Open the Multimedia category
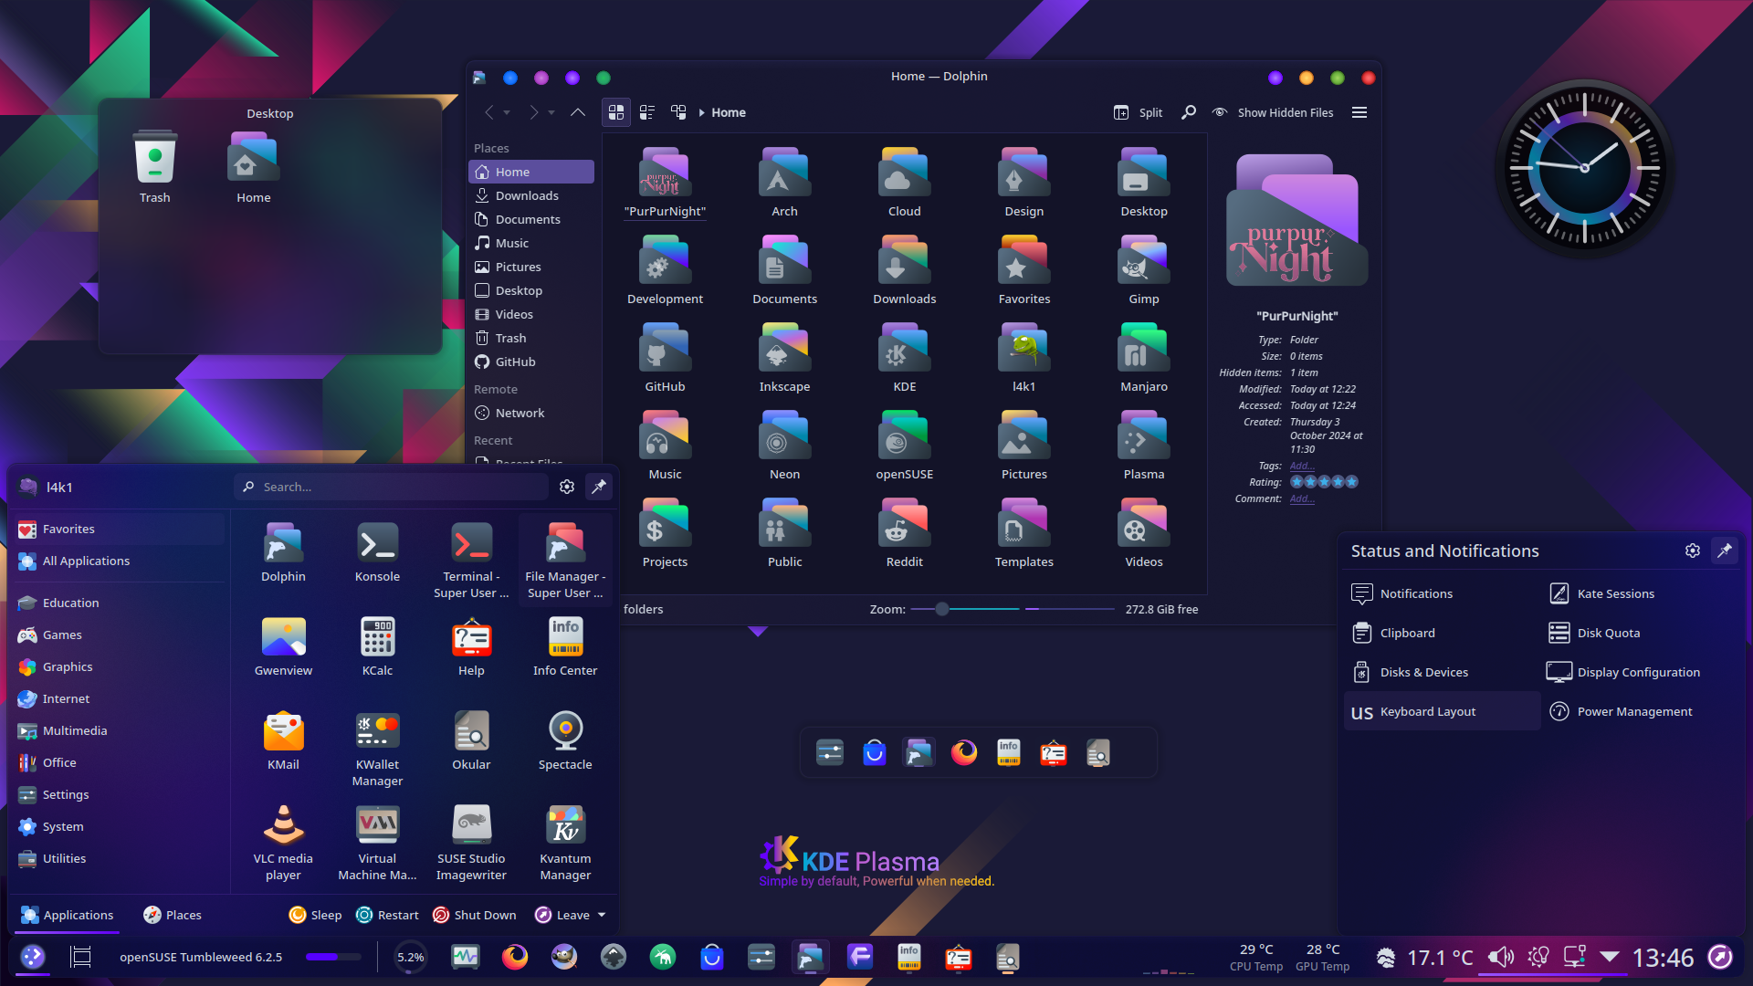 [118, 730]
